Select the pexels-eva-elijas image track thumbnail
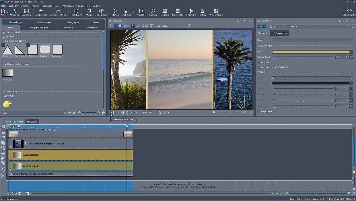Image resolution: width=356 pixels, height=201 pixels. (18, 144)
